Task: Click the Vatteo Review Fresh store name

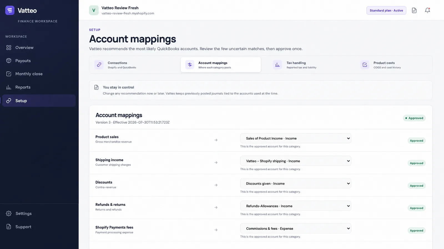Action: coord(120,8)
